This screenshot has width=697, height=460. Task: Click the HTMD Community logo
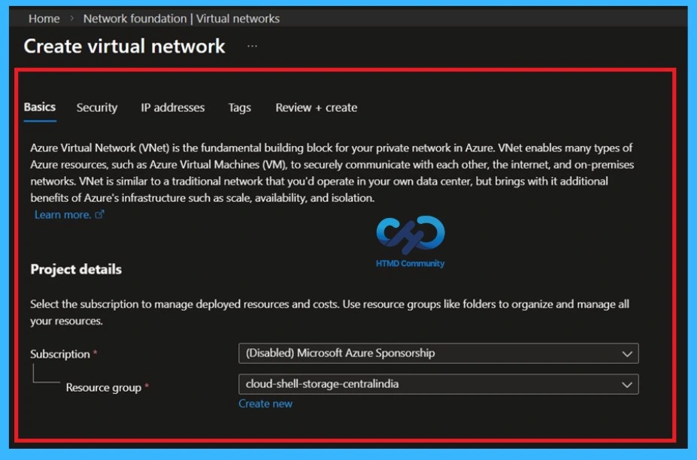(x=409, y=238)
